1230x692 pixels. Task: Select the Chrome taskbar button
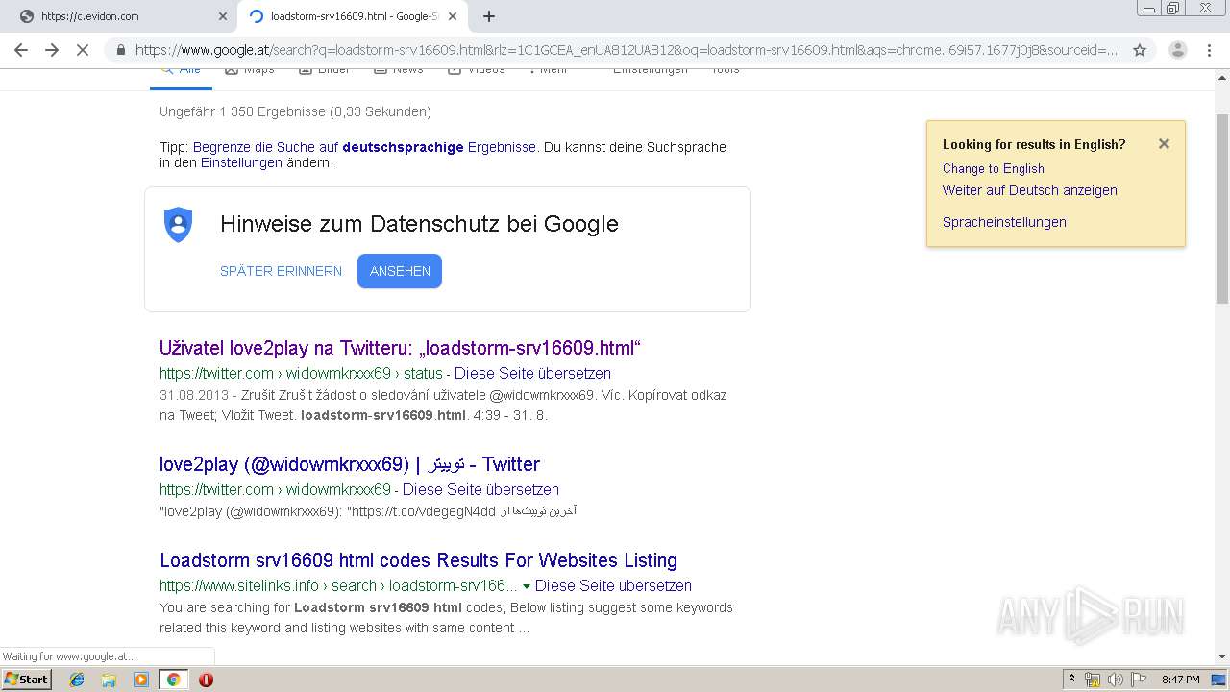pyautogui.click(x=173, y=680)
